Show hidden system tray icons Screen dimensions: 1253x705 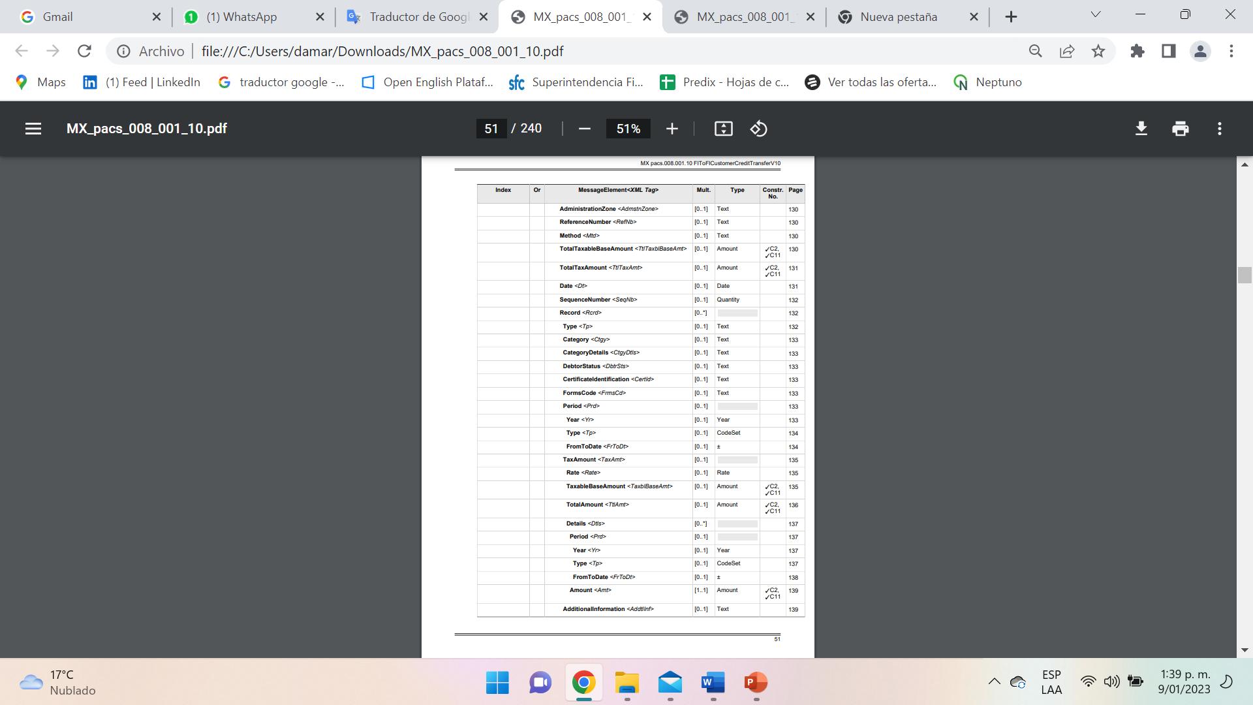pos(994,682)
